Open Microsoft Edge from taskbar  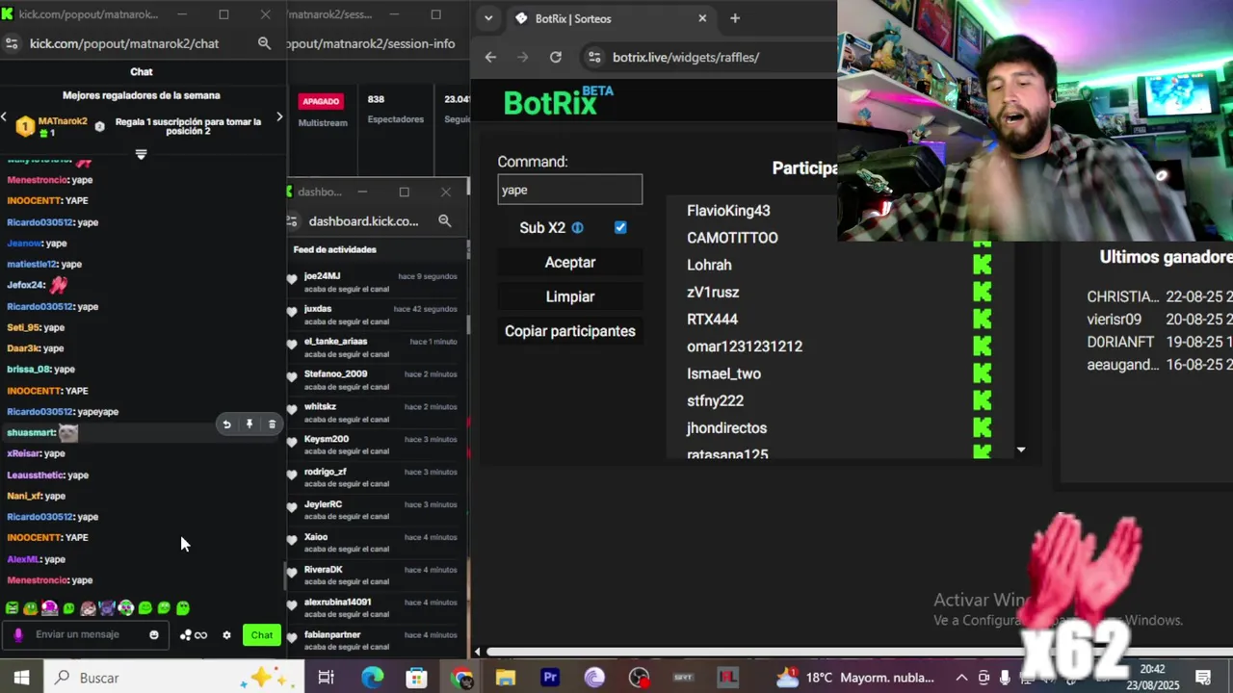coord(372,678)
